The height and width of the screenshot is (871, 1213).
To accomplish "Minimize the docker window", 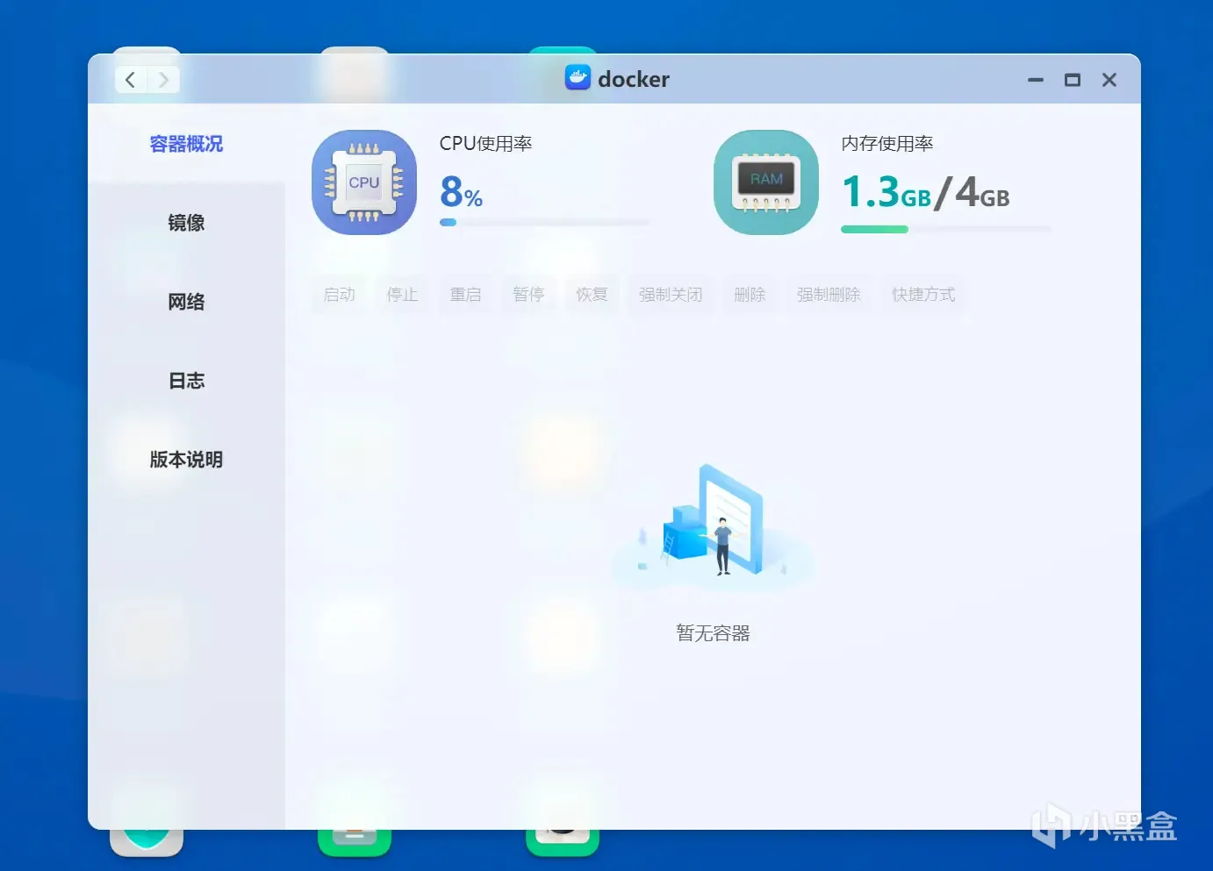I will coord(1036,80).
